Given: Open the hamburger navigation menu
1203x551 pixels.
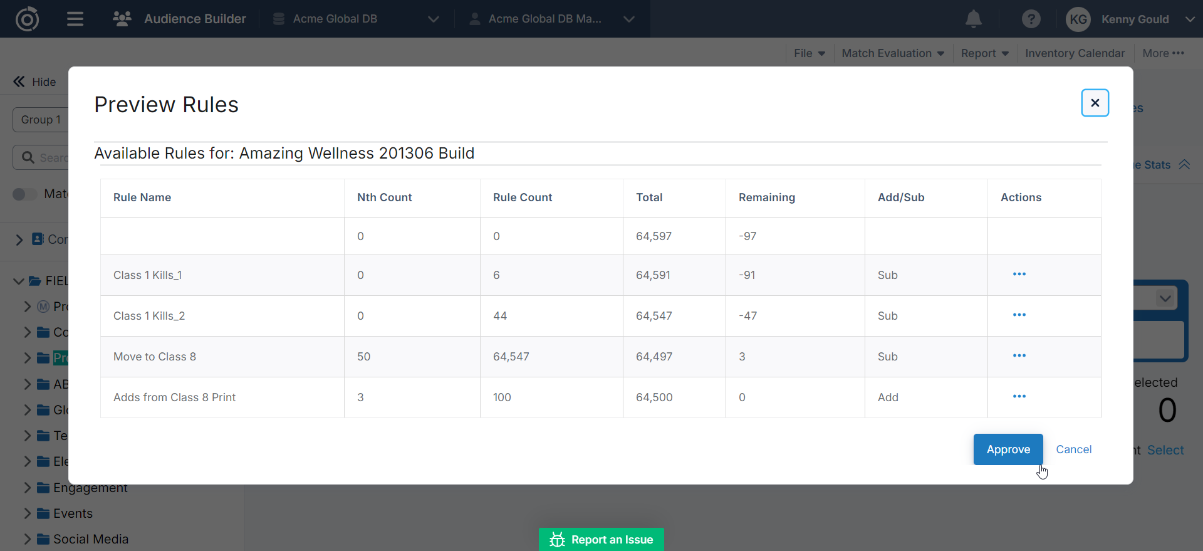Looking at the screenshot, I should pos(75,19).
